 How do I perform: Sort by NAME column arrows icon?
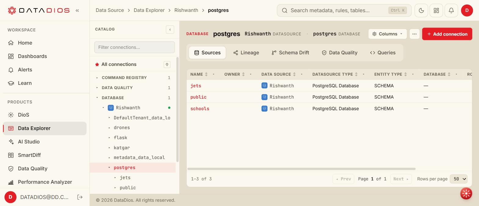(206, 74)
